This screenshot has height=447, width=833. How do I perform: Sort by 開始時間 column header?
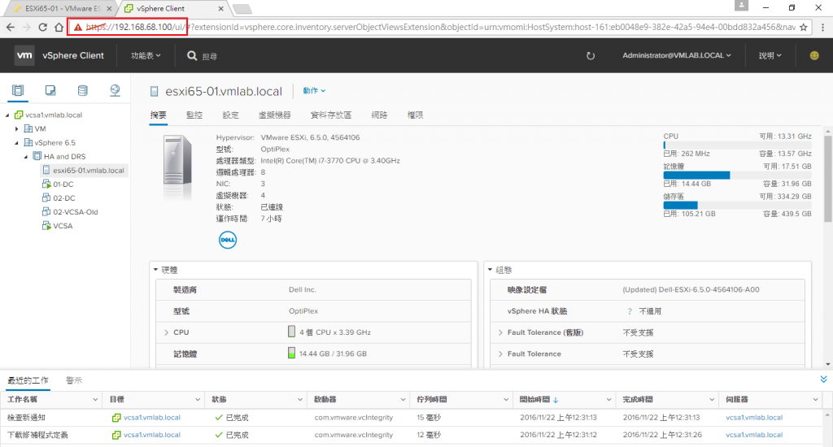(534, 399)
